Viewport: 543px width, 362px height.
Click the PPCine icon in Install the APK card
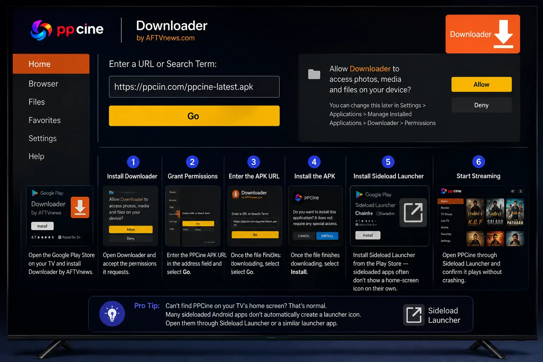(298, 197)
